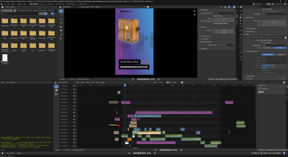
Task: Open the View Layer properties tab
Action: tap(240, 21)
